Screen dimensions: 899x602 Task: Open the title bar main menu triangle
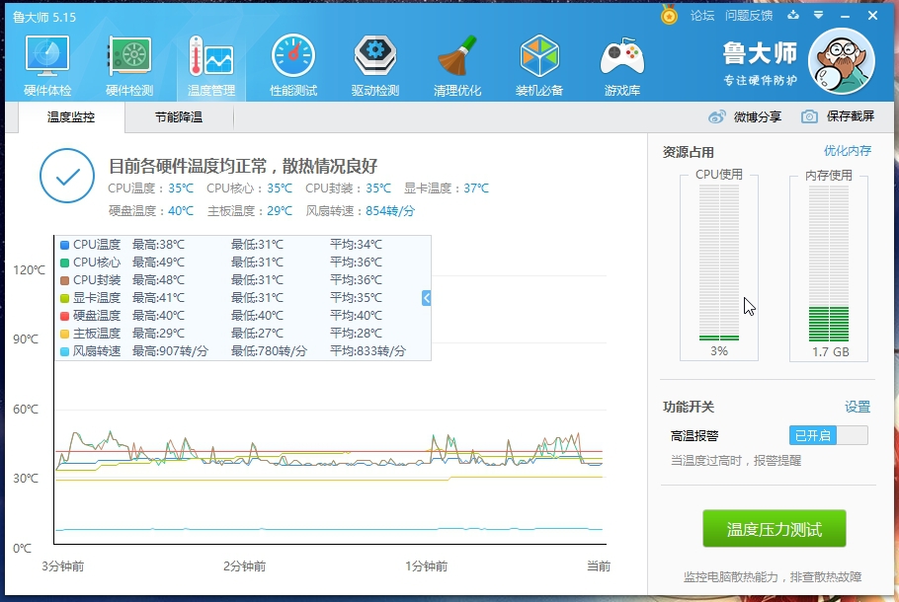tap(819, 16)
